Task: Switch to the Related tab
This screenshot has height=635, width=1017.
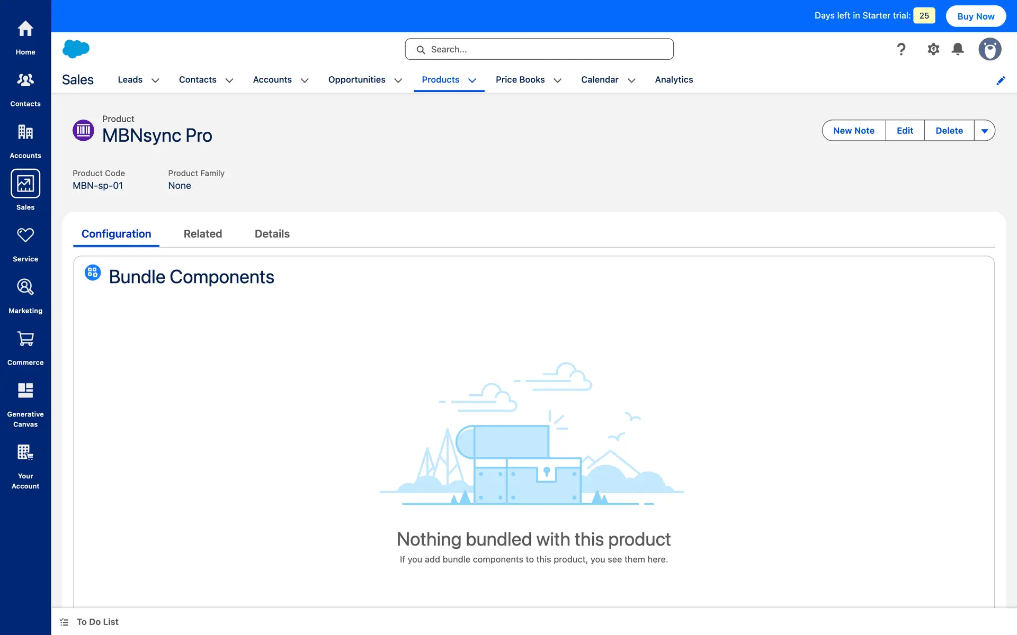Action: pos(203,234)
